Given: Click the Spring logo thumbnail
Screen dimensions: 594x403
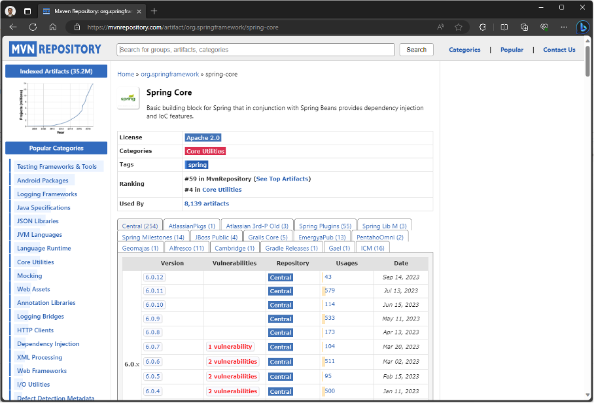Looking at the screenshot, I should 128,97.
